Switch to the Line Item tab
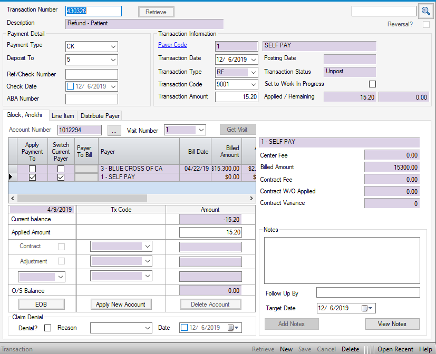The height and width of the screenshot is (354, 436). tap(63, 116)
